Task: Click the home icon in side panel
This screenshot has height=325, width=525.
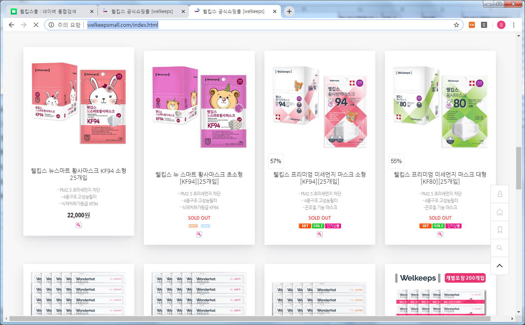Action: [499, 212]
